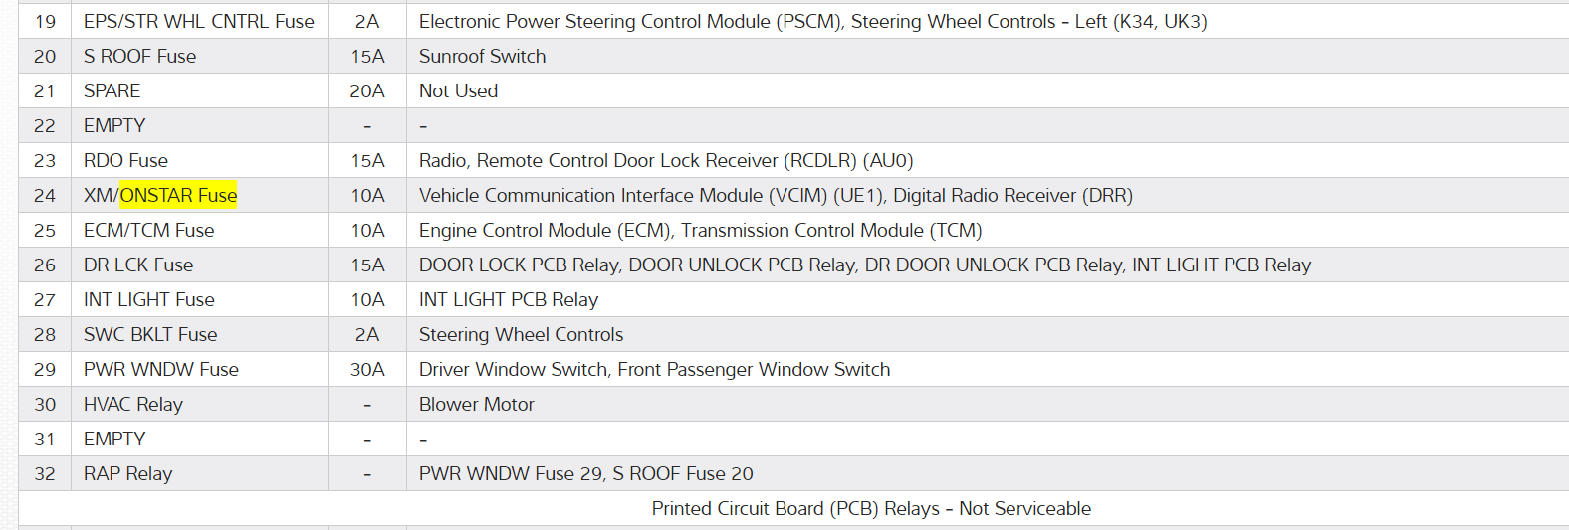Viewport: 1569px width, 530px height.
Task: Click the INT LIGHT Fuse name
Action: pyautogui.click(x=148, y=299)
